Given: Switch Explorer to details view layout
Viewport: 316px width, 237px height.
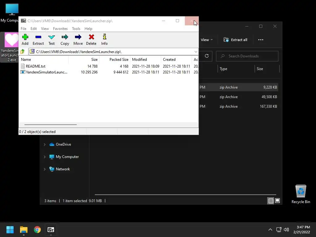Looking at the screenshot, I should pos(271,201).
